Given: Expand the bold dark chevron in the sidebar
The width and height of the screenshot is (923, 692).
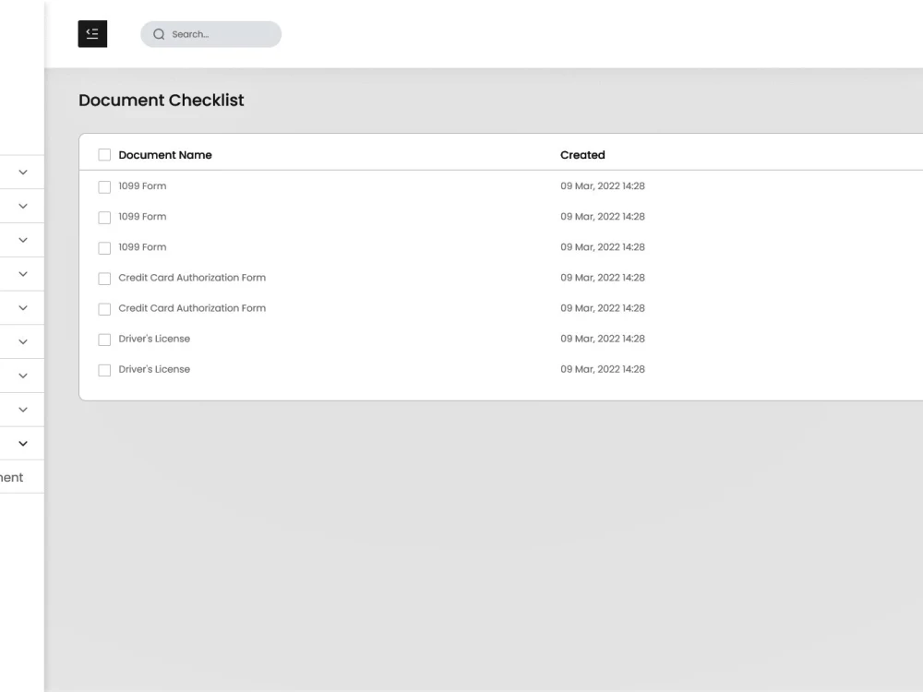Looking at the screenshot, I should click(x=23, y=444).
